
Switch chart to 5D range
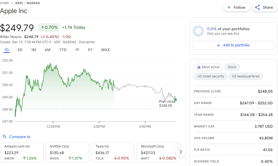[20, 50]
